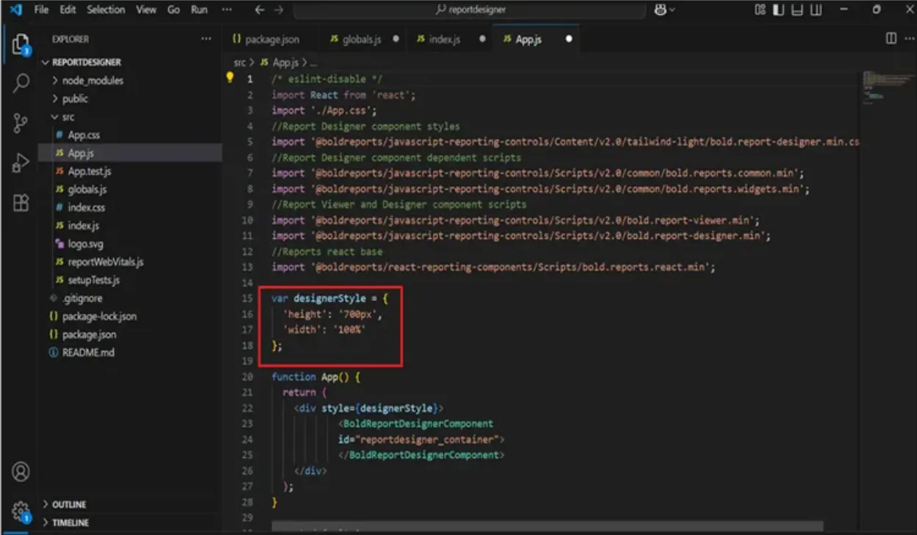Open the Search view in activity bar
Viewport: 917px width, 535px height.
[x=21, y=84]
